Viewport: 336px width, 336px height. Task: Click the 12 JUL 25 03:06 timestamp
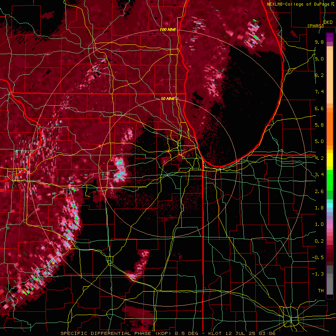pos(251,333)
